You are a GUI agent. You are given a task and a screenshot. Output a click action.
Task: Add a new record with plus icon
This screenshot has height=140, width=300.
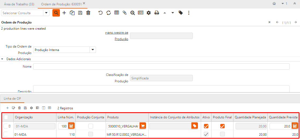(64, 13)
